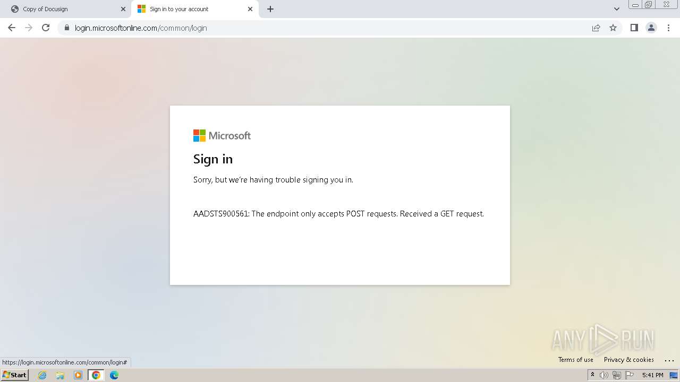This screenshot has height=382, width=680.
Task: Open Chrome's three-dot menu
Action: point(669,28)
